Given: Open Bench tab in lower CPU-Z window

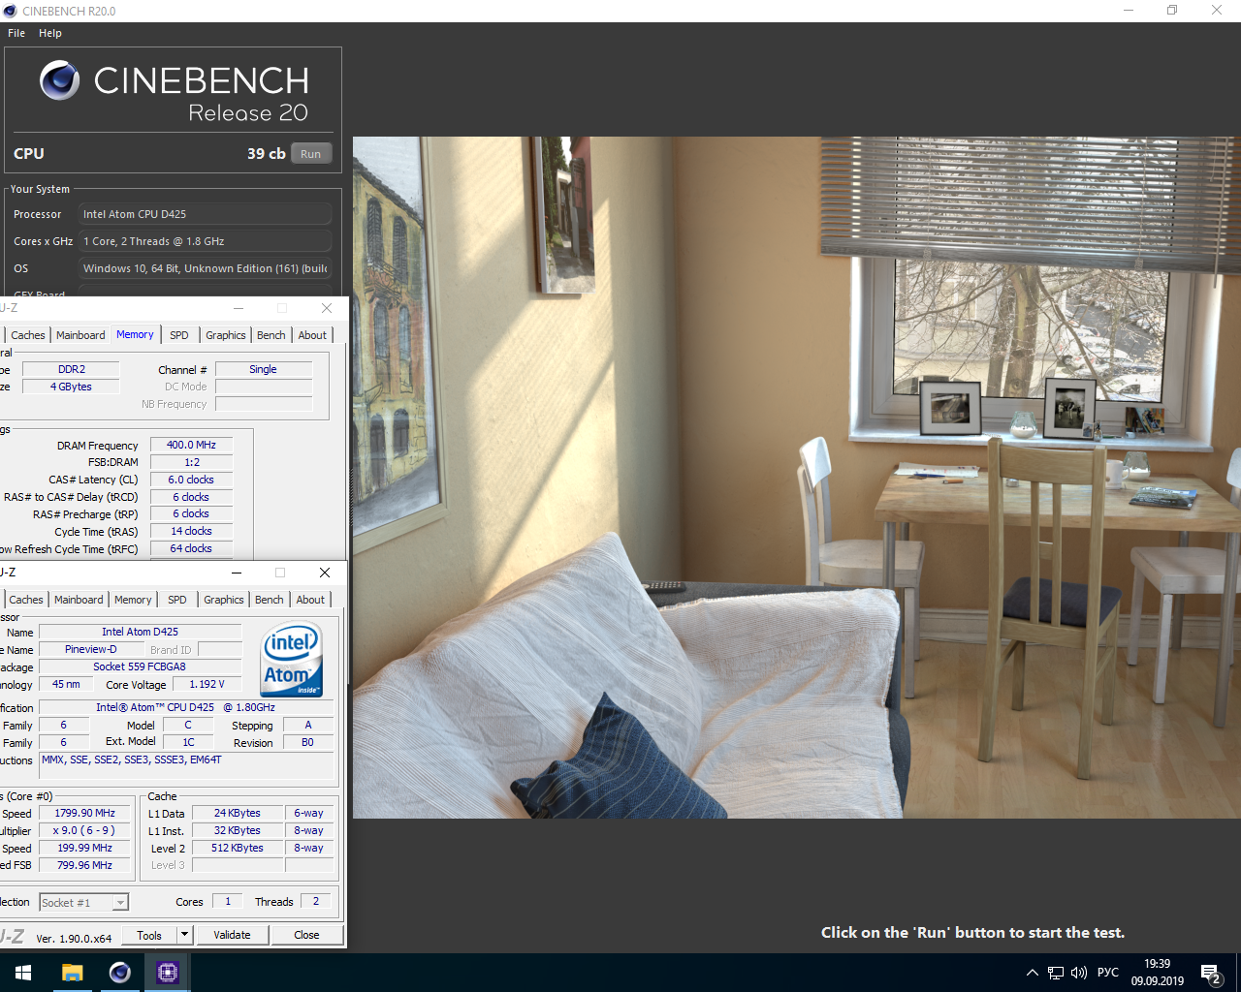Looking at the screenshot, I should [270, 600].
